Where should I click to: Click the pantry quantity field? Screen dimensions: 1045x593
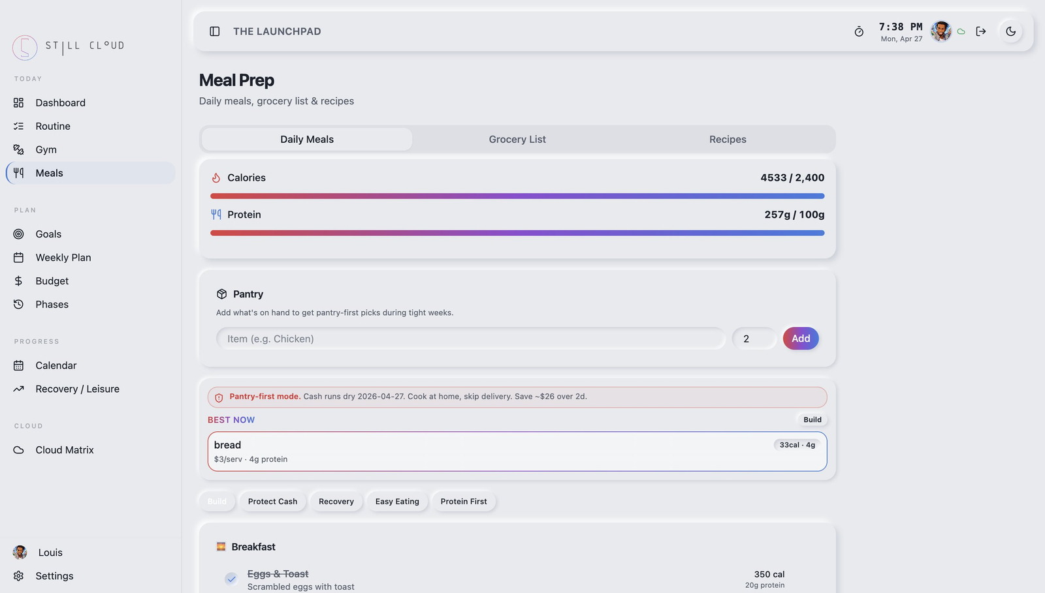[753, 339]
